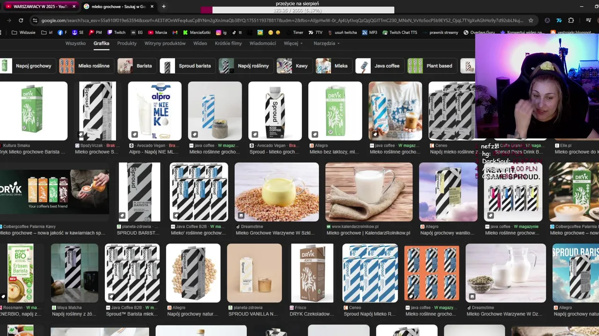Open the Facebook F bookmark
599x336 pixels.
[62, 33]
